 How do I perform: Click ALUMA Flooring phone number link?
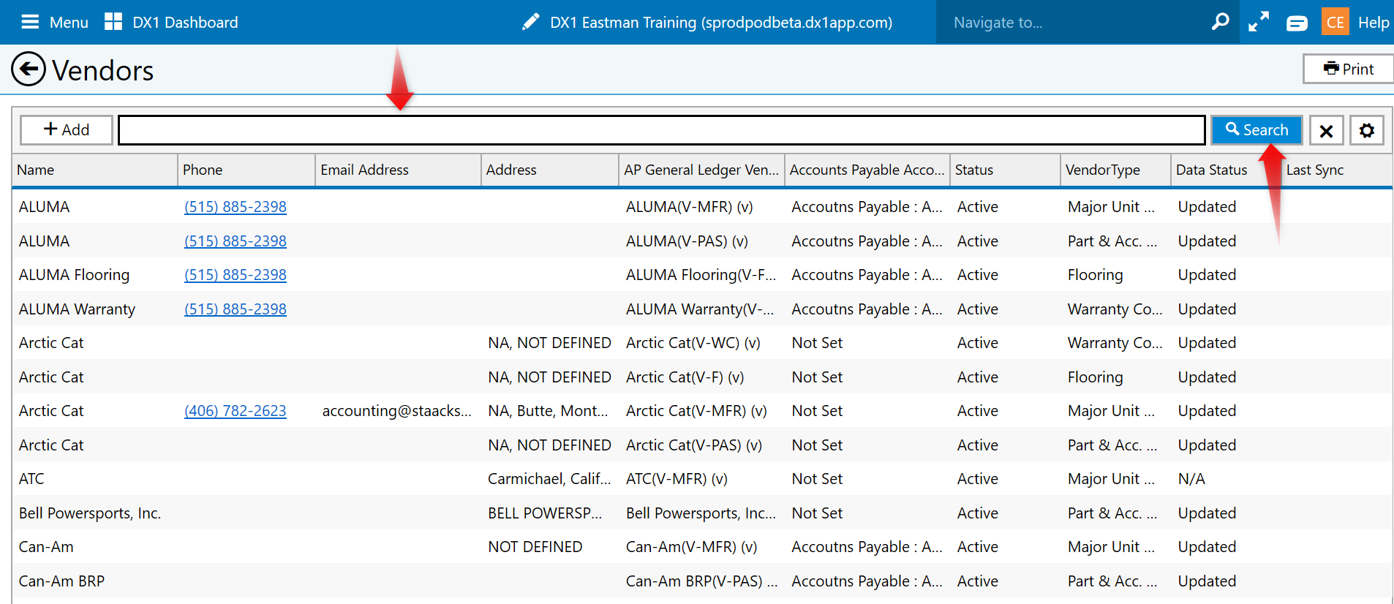pyautogui.click(x=236, y=275)
